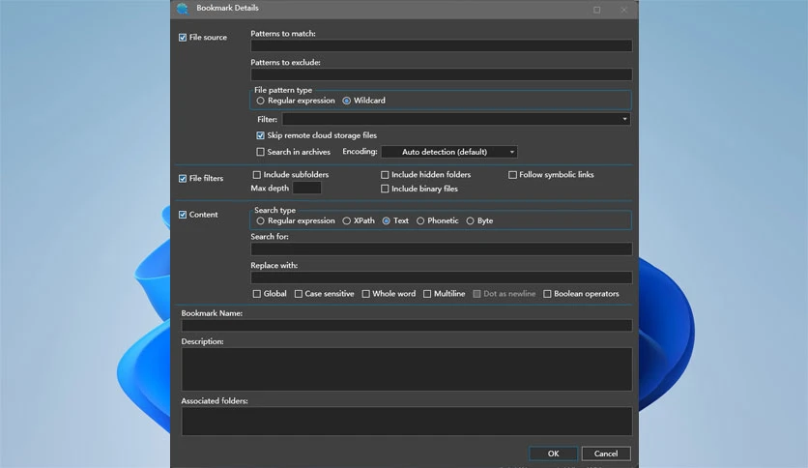808x468 pixels.
Task: Click the Max depth field
Action: 306,189
